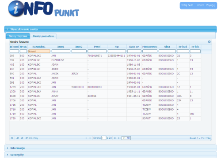Focus the Pesel filter field
This screenshot has height=163, width=221.
click(97, 51)
